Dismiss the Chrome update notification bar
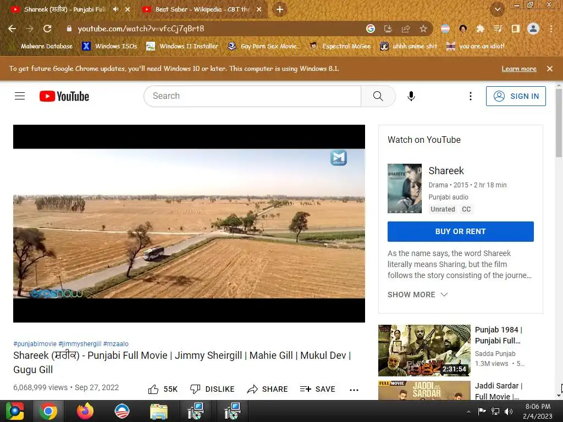563x422 pixels. [x=549, y=69]
